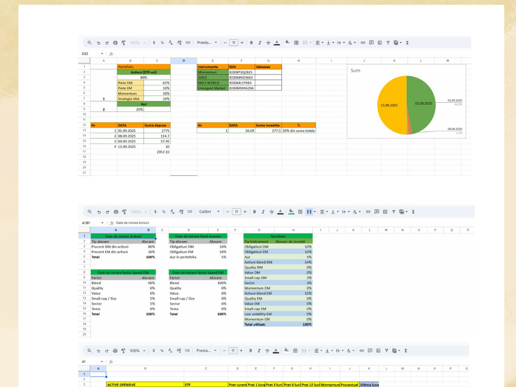Click insert link in the Sum chart sheet toolbar
Viewport: 516px width, 387px height.
point(363,43)
